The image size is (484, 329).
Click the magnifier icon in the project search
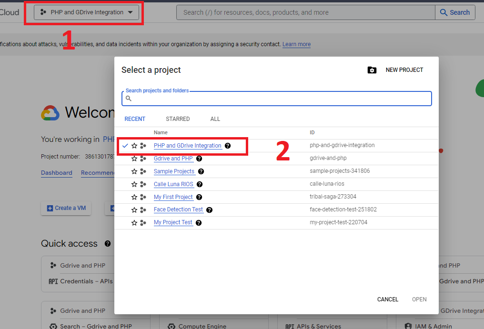(x=129, y=99)
